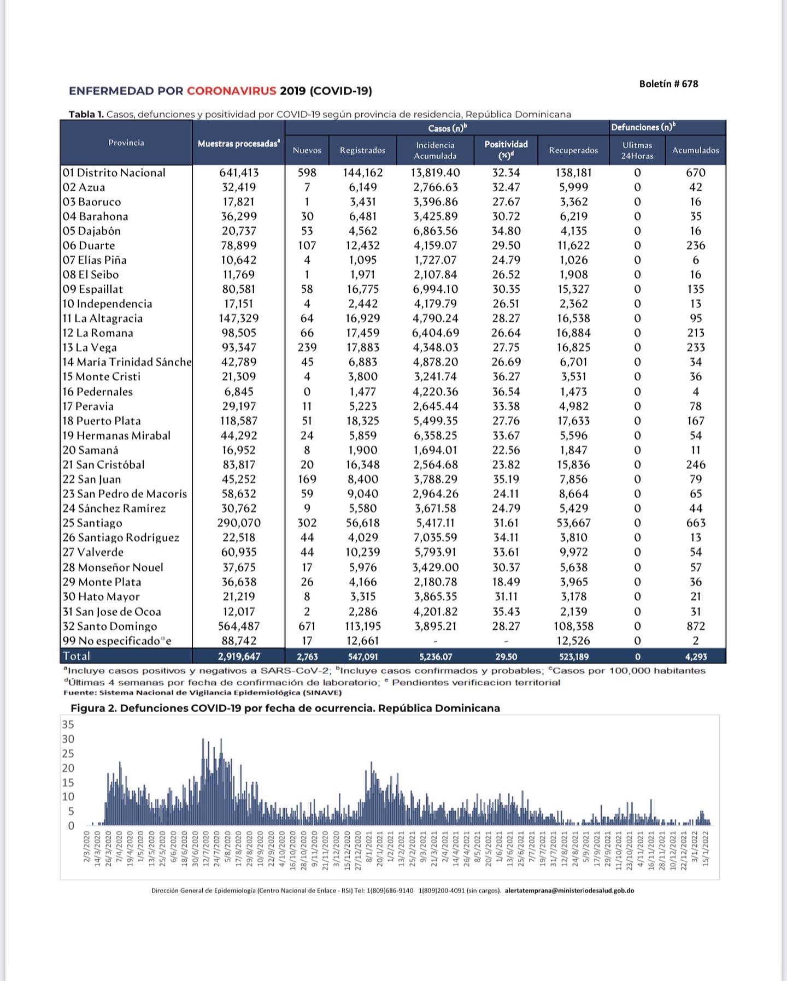Click total recovered value '523,189'
Viewport: 787px width, 981px height.
pyautogui.click(x=573, y=657)
